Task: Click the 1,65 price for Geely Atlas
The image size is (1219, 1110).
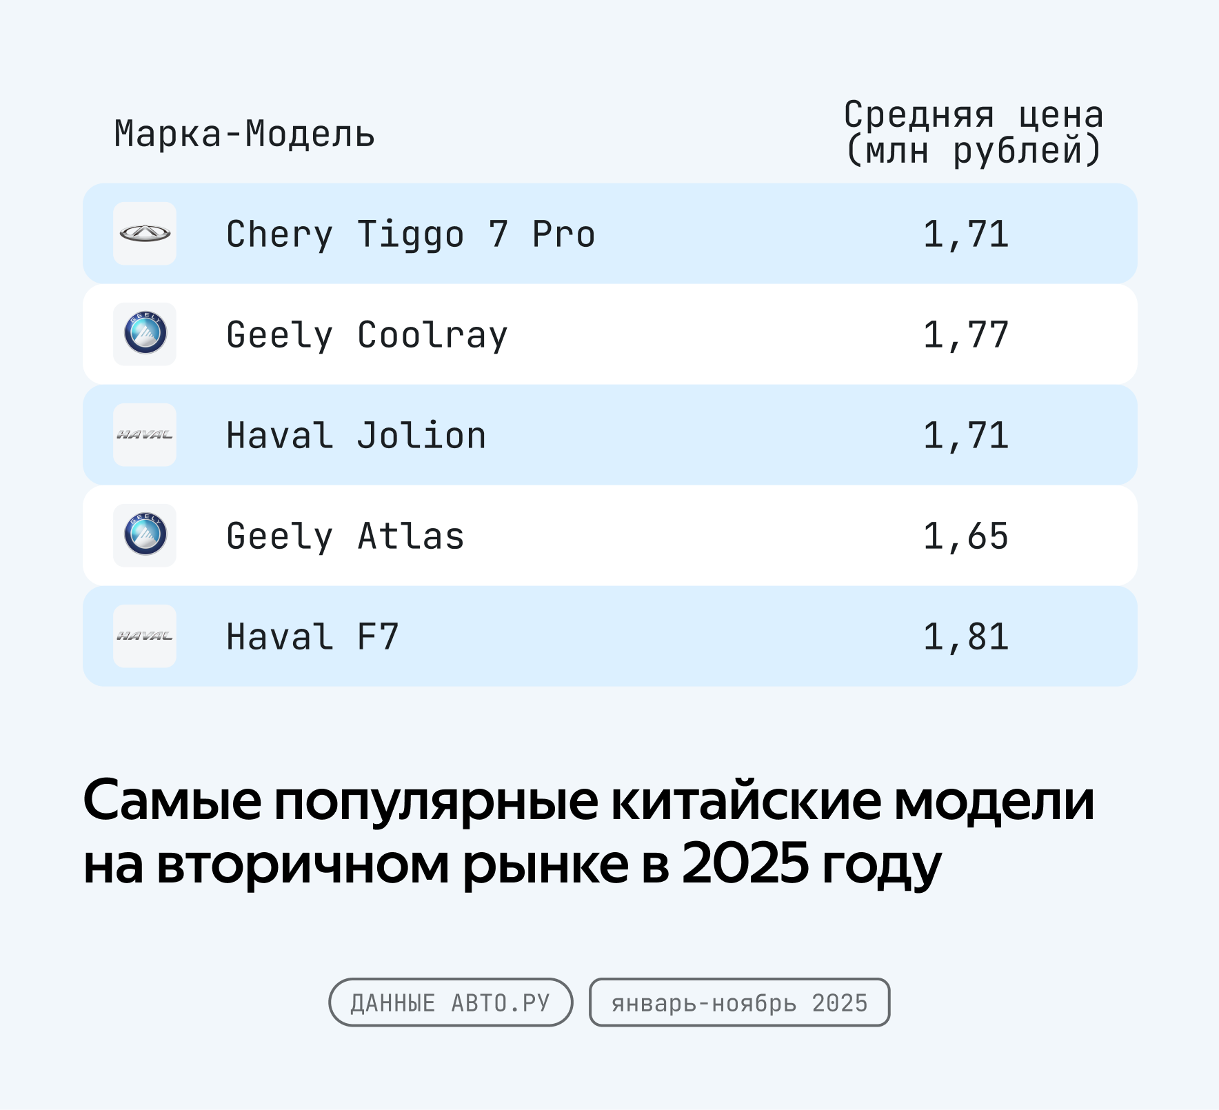Action: tap(966, 536)
